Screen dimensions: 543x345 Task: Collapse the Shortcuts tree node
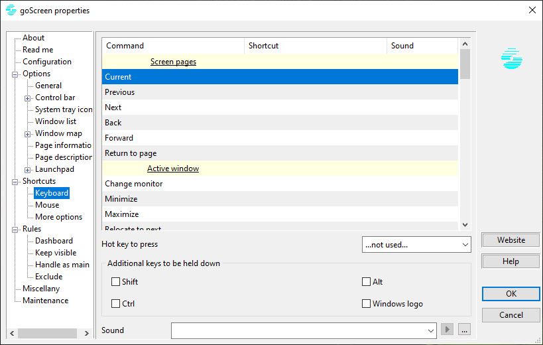pyautogui.click(x=15, y=182)
